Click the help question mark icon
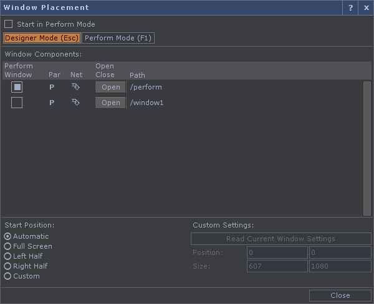Image resolution: width=374 pixels, height=304 pixels. click(350, 7)
